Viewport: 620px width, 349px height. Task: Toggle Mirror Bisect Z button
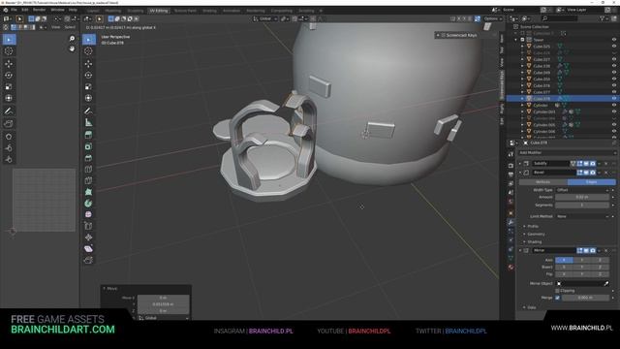click(x=600, y=268)
